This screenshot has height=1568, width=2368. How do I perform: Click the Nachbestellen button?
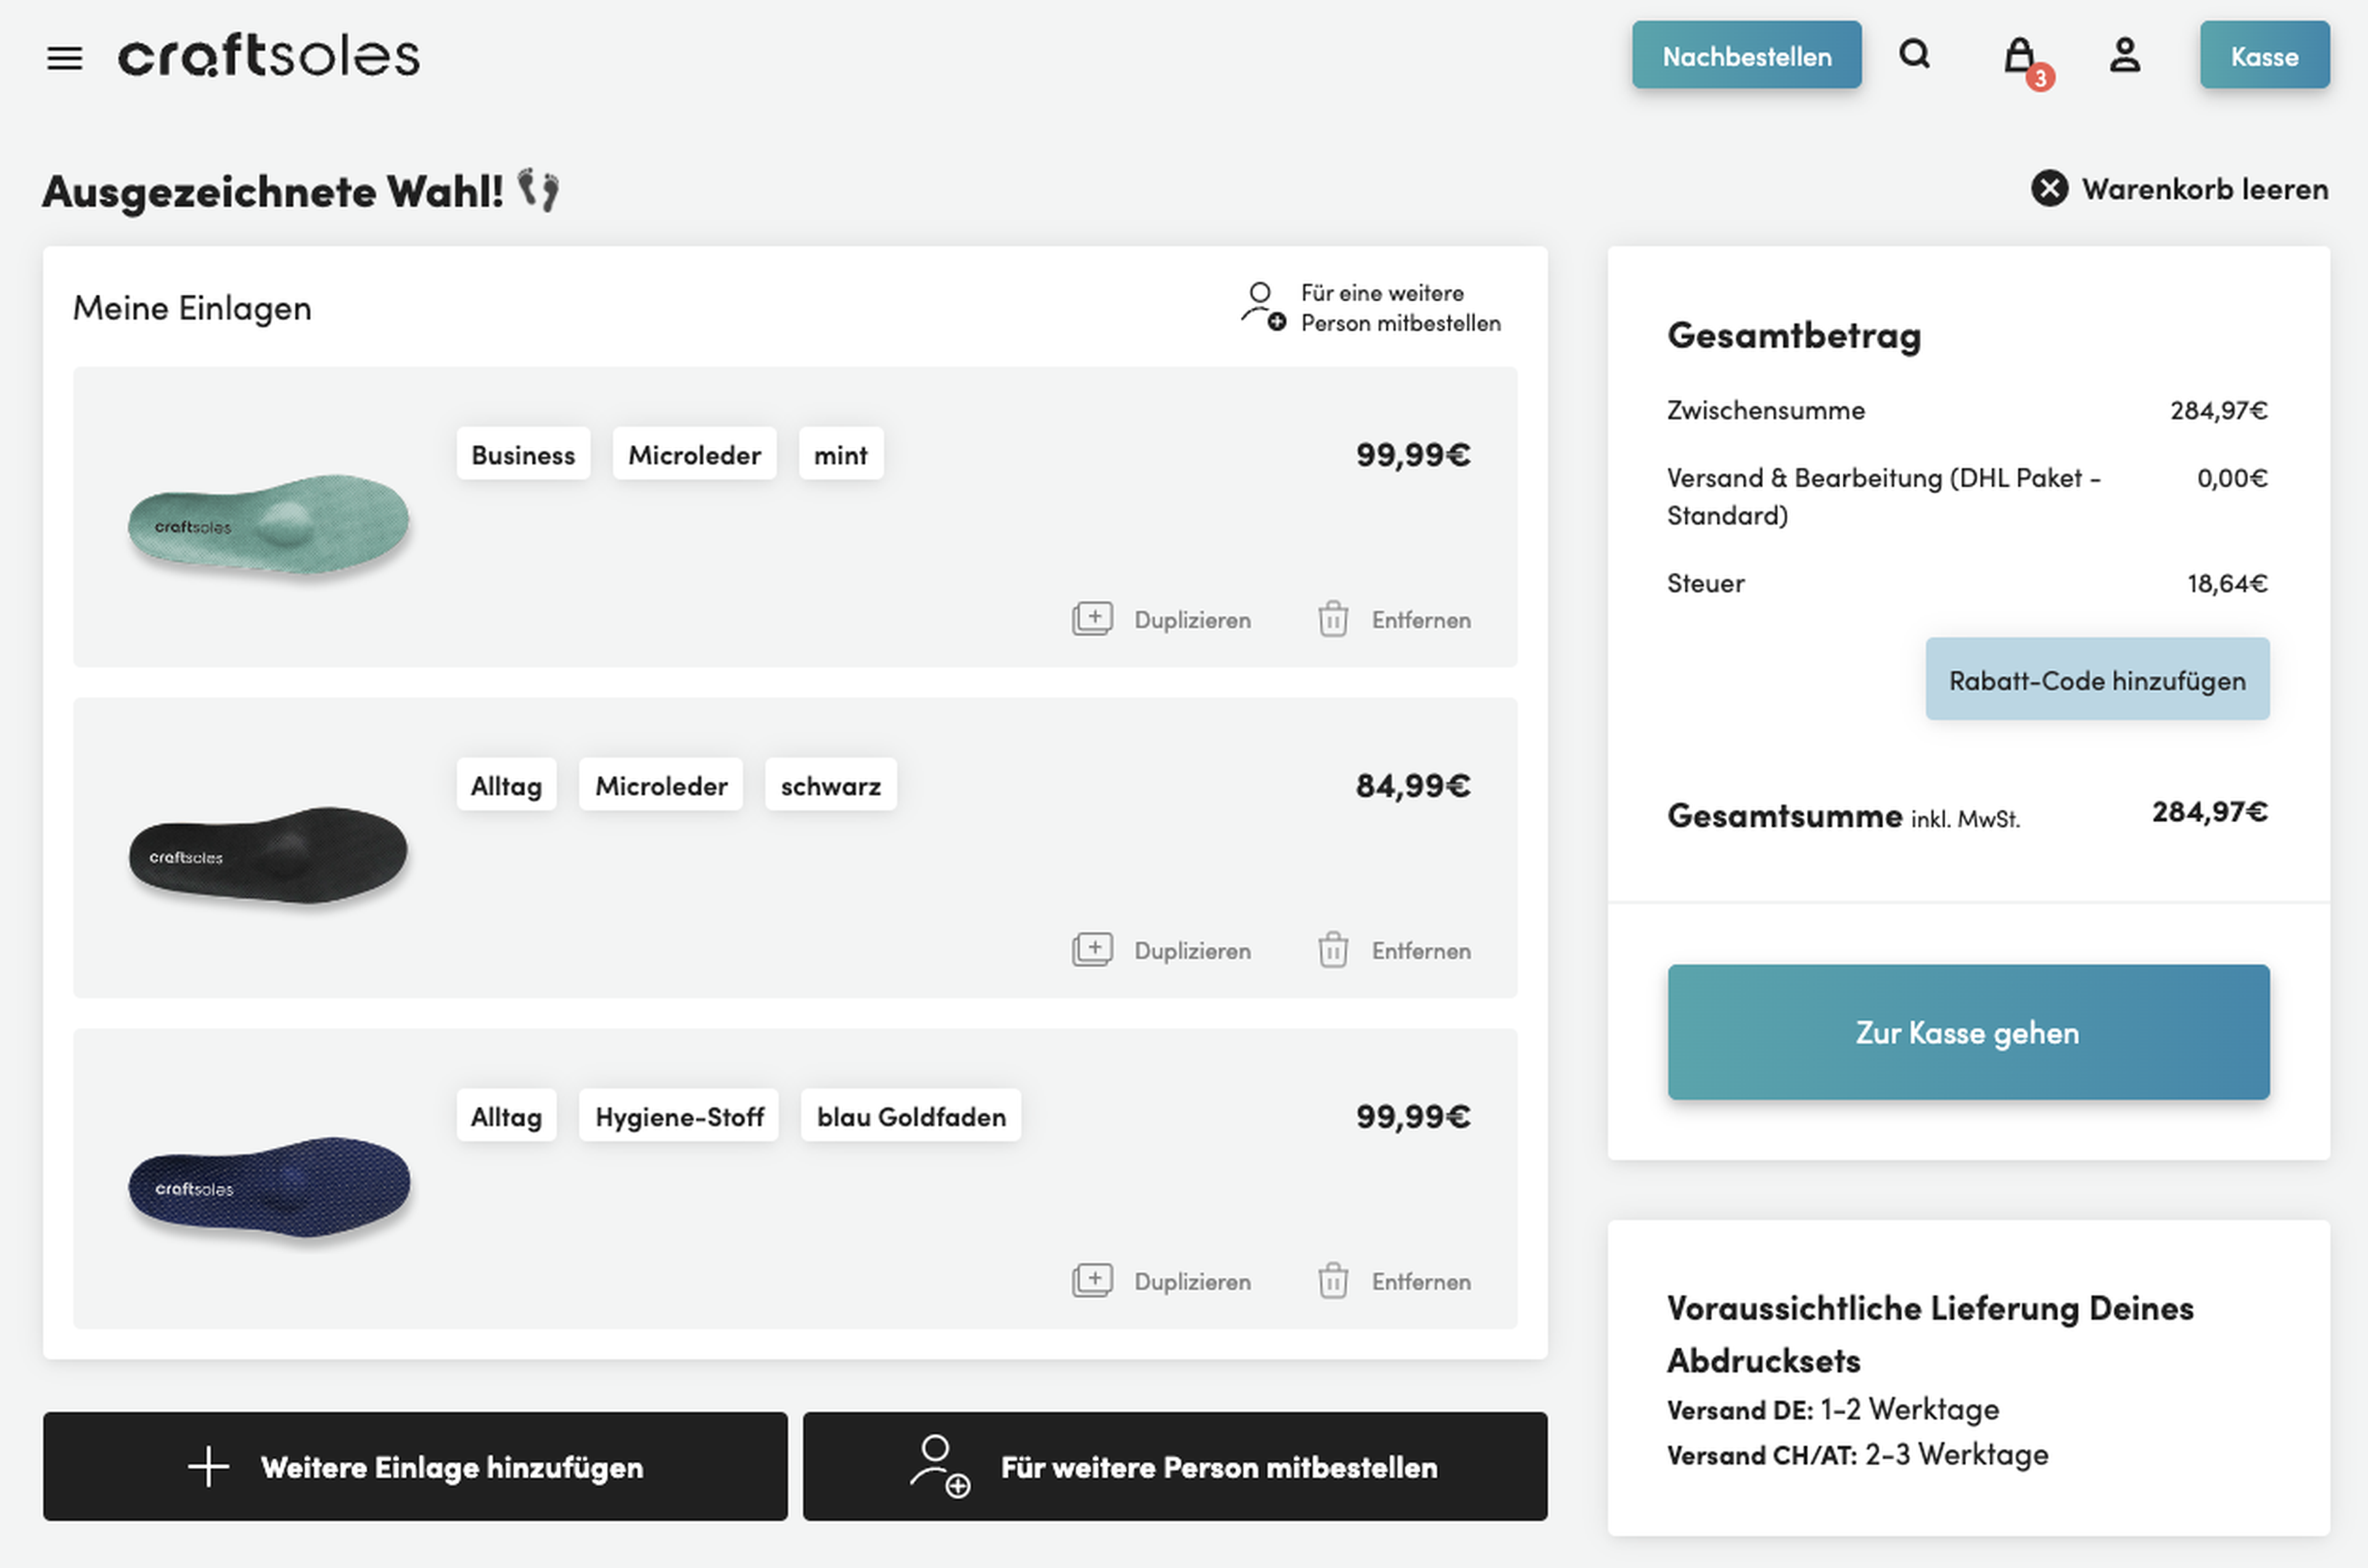[1746, 56]
